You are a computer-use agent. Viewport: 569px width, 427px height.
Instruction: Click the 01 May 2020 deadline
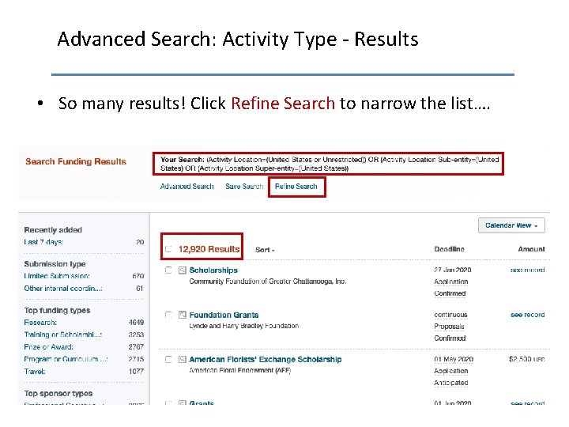tap(454, 360)
